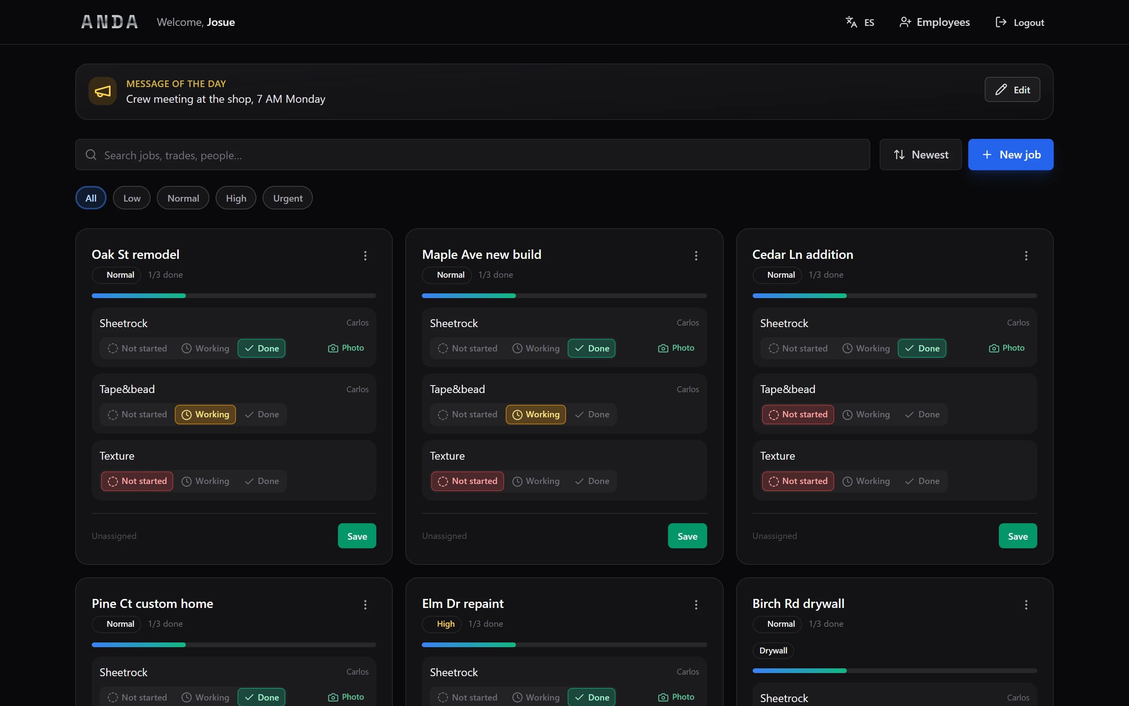Filter jobs by High priority

pyautogui.click(x=236, y=198)
